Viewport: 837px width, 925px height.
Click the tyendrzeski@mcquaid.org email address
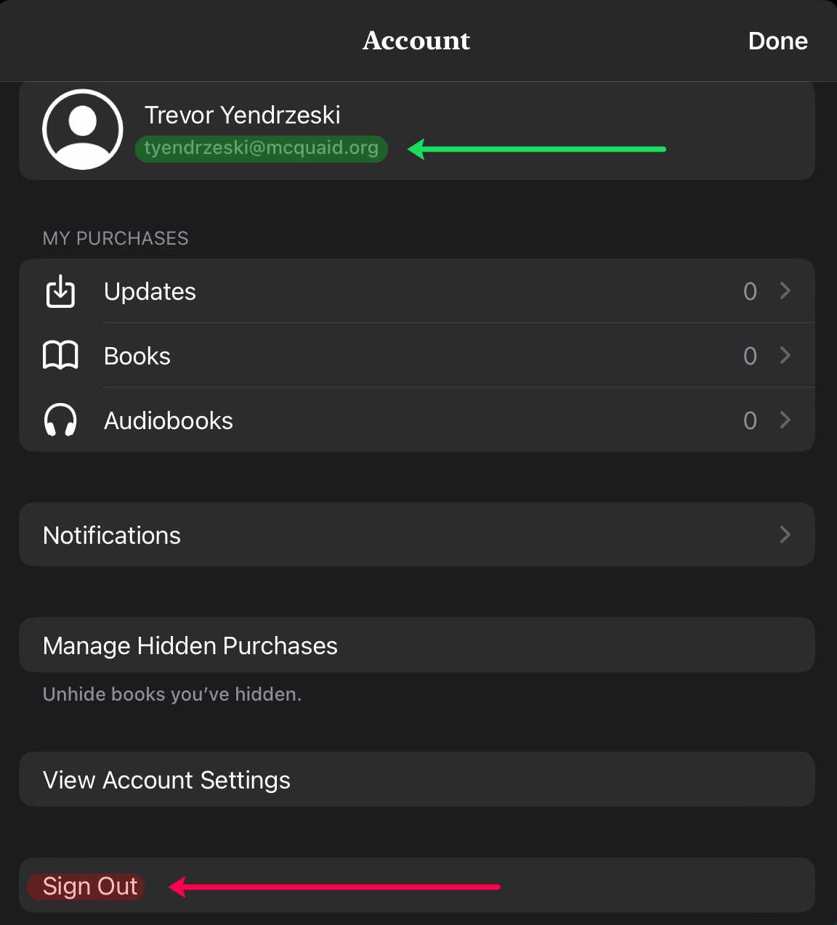point(262,148)
